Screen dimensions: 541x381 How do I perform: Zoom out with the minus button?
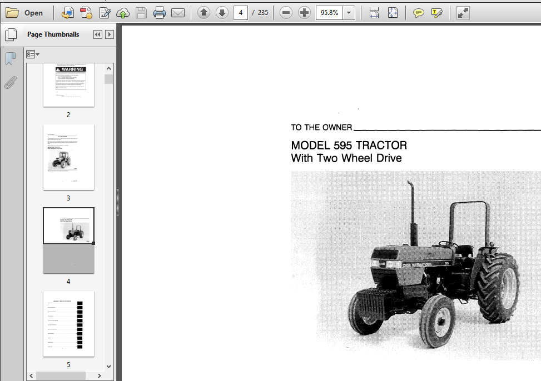click(286, 13)
